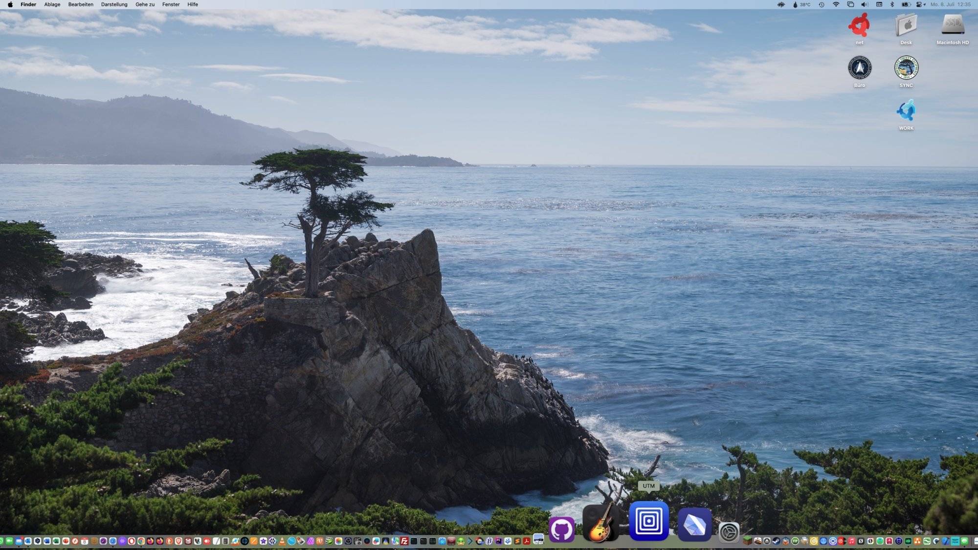
Task: Open the volume control in menu bar
Action: [864, 4]
